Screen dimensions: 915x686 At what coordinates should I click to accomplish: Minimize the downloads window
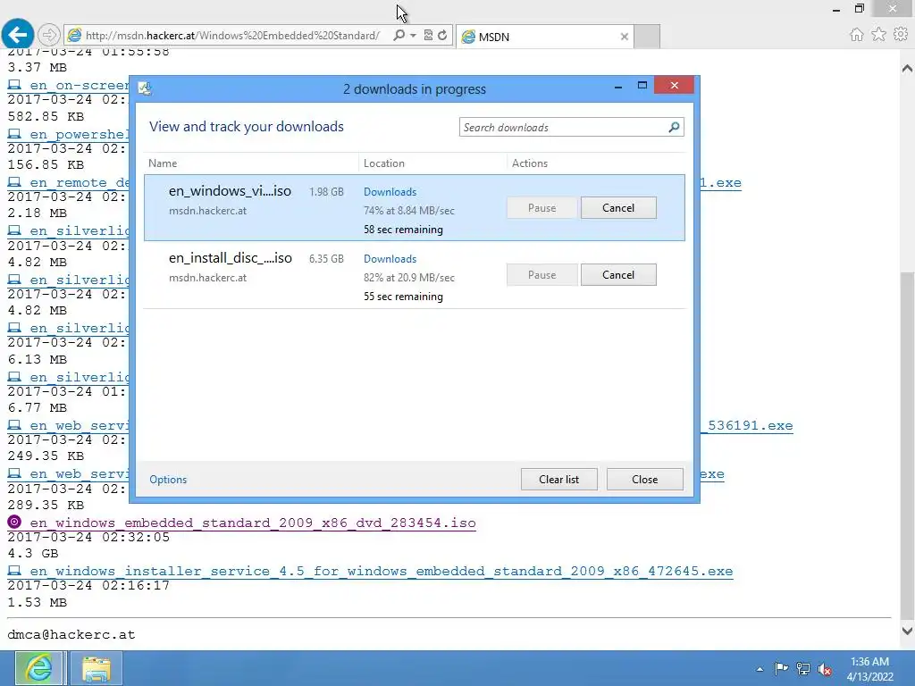[x=618, y=87]
